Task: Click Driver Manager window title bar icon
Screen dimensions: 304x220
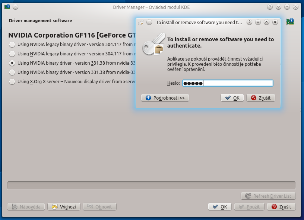Action: point(7,7)
